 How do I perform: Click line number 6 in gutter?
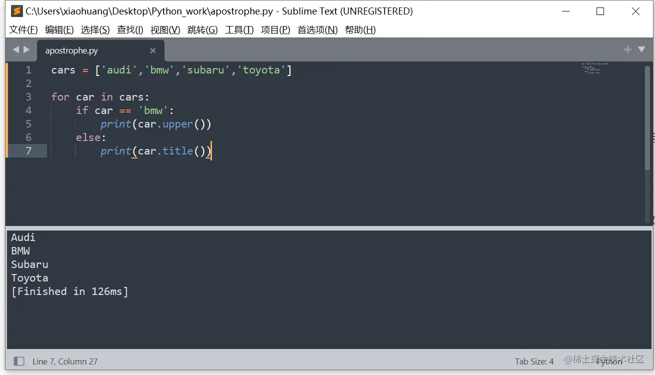point(28,137)
